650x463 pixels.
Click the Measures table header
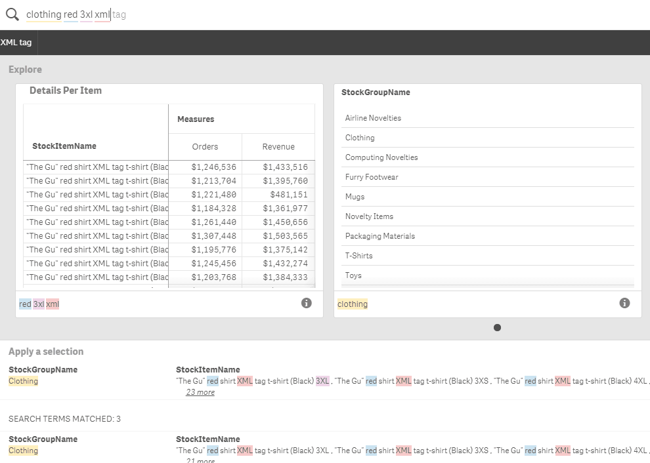coord(196,119)
